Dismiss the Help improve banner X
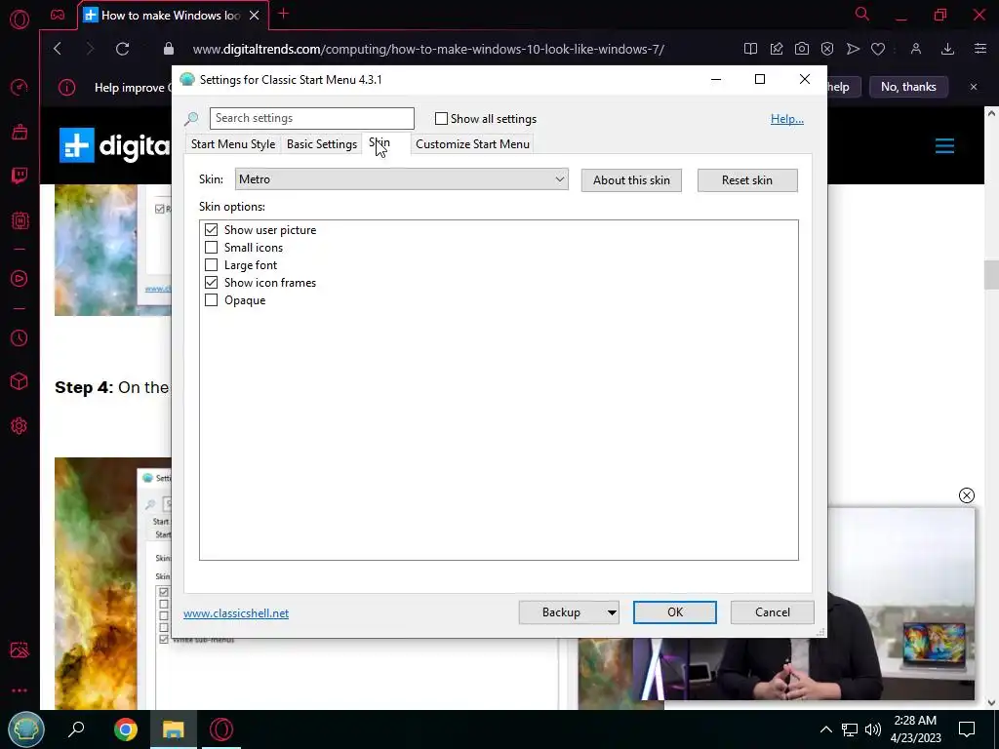This screenshot has width=999, height=749. coord(974,87)
